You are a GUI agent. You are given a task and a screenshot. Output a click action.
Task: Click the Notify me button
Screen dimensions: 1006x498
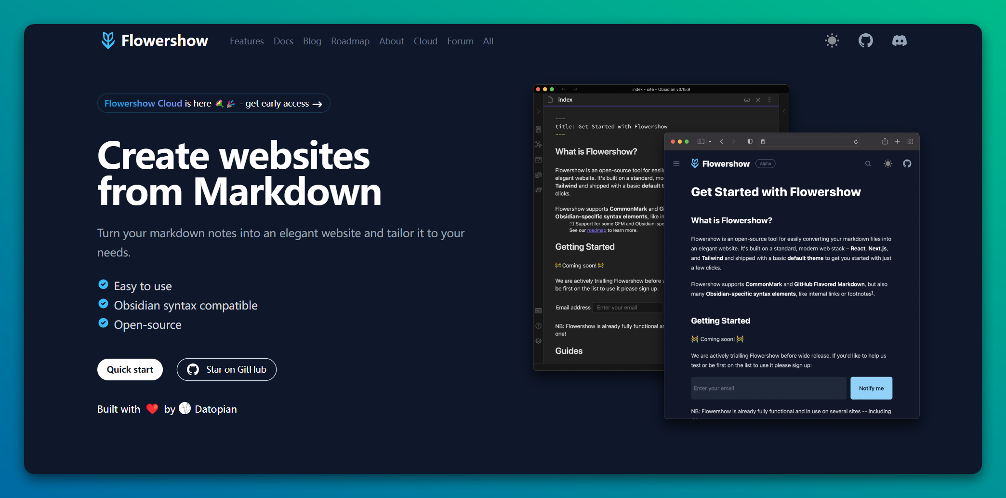871,388
